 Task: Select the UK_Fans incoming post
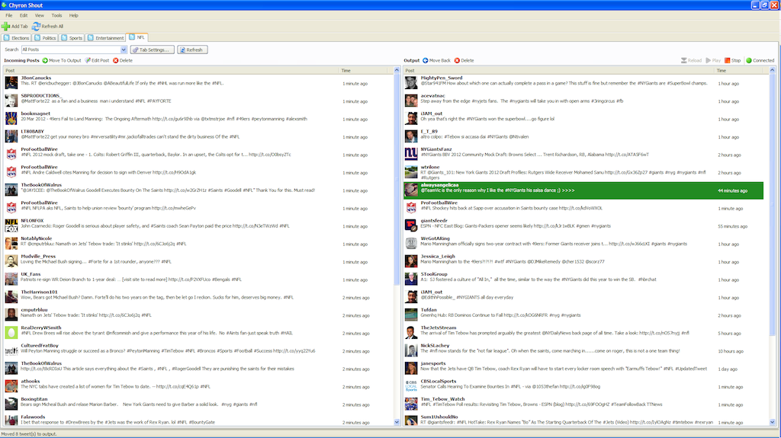coord(199,280)
